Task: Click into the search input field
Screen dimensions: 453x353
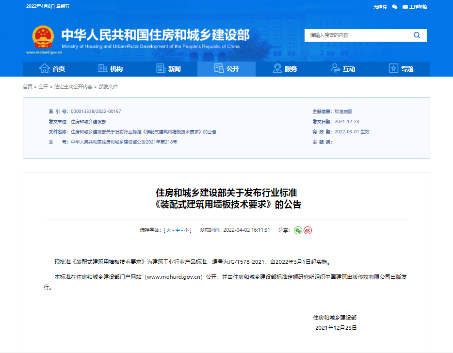Action: click(356, 35)
